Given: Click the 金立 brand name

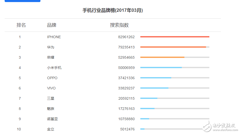Looking at the screenshot, I should click(50, 129).
